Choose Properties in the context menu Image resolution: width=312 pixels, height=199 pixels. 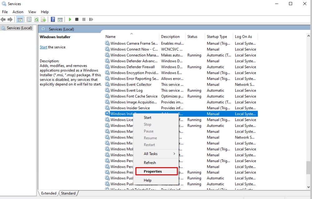(x=156, y=171)
